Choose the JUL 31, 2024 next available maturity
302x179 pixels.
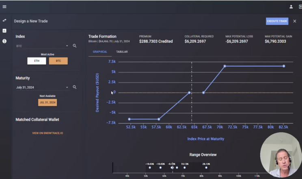47,103
